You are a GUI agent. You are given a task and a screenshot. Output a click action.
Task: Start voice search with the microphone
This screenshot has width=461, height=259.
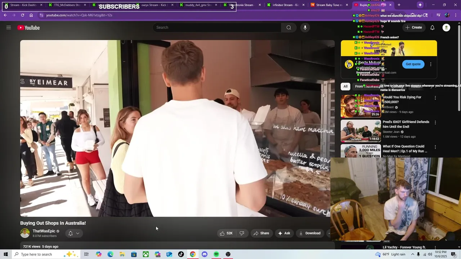point(305,28)
